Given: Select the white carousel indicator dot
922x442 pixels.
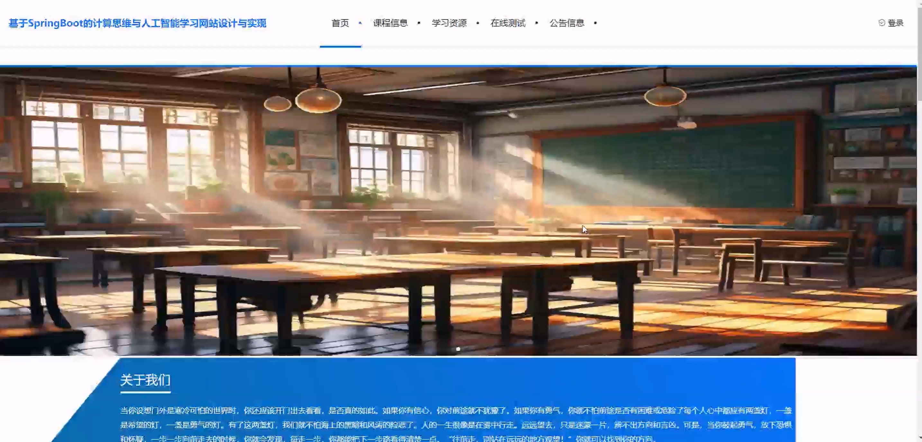Looking at the screenshot, I should (458, 349).
